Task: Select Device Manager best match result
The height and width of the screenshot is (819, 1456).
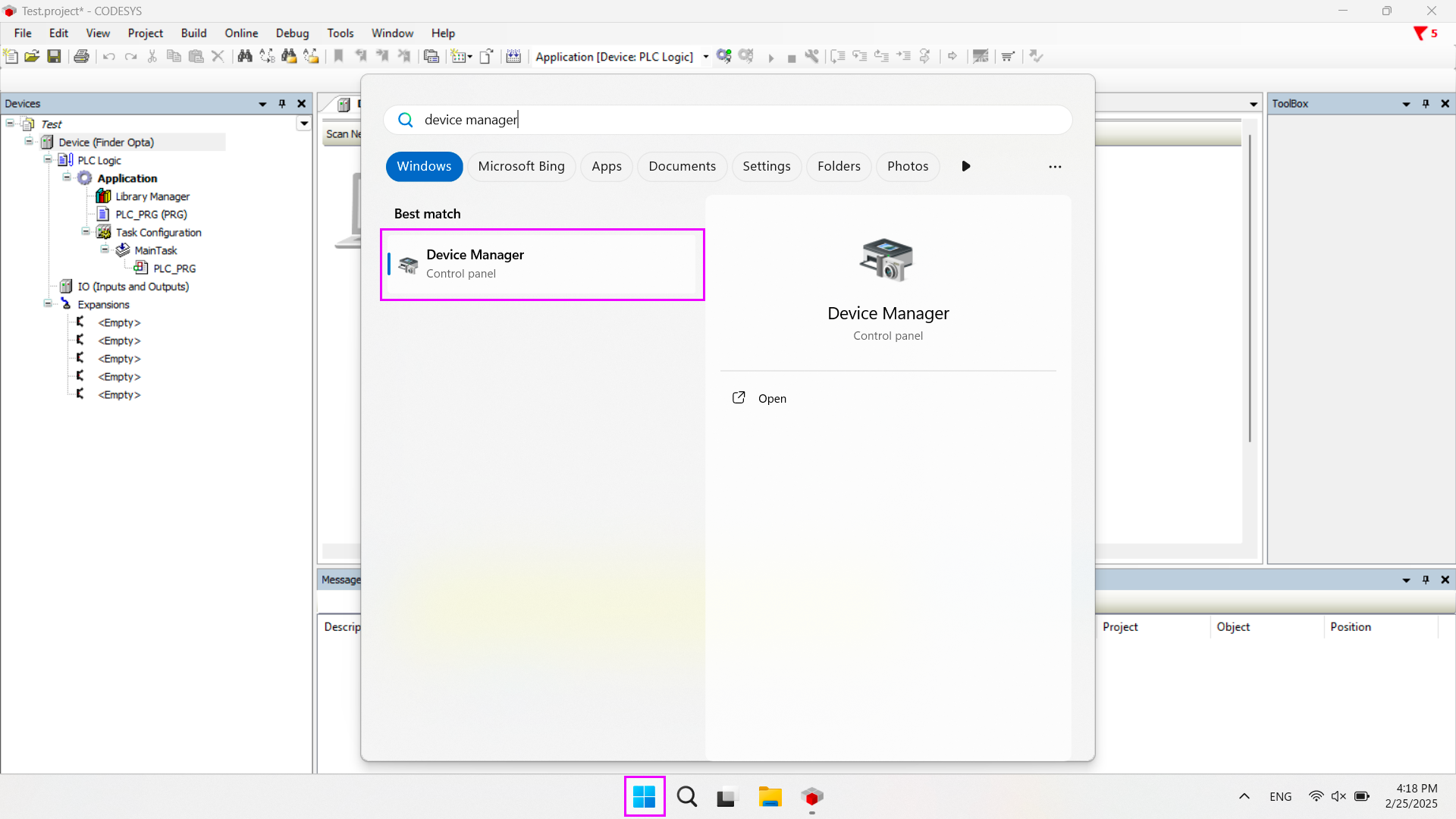Action: (x=541, y=264)
